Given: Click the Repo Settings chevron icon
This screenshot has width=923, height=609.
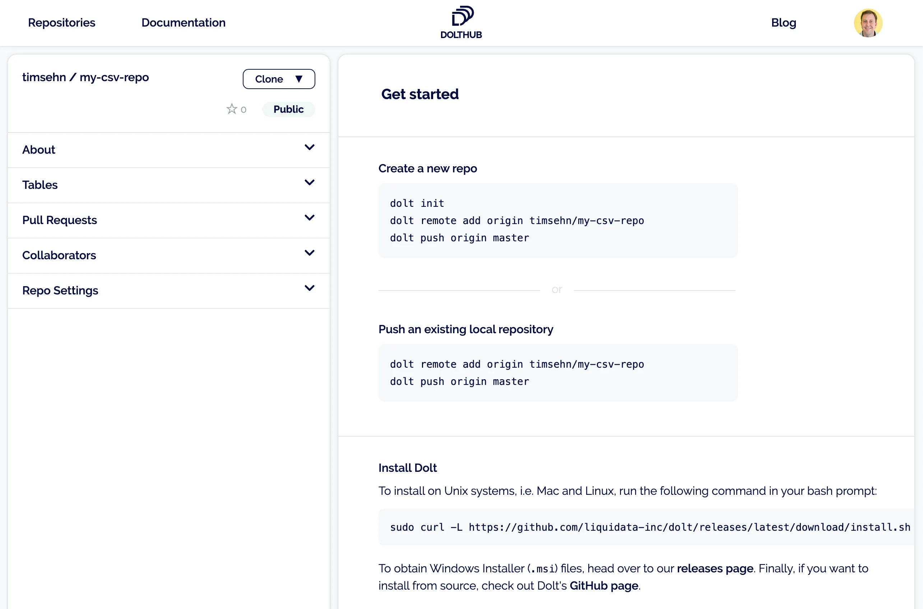Looking at the screenshot, I should click(x=310, y=288).
